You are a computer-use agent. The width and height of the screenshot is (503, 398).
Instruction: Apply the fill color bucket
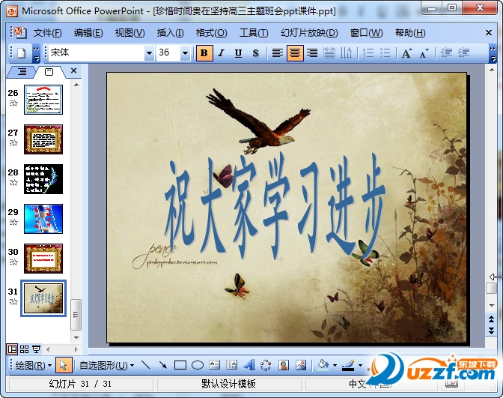(323, 365)
